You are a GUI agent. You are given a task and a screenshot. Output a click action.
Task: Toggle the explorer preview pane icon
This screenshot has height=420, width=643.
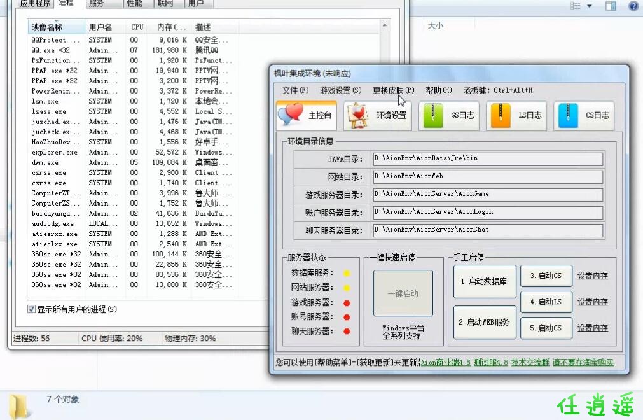tap(611, 6)
